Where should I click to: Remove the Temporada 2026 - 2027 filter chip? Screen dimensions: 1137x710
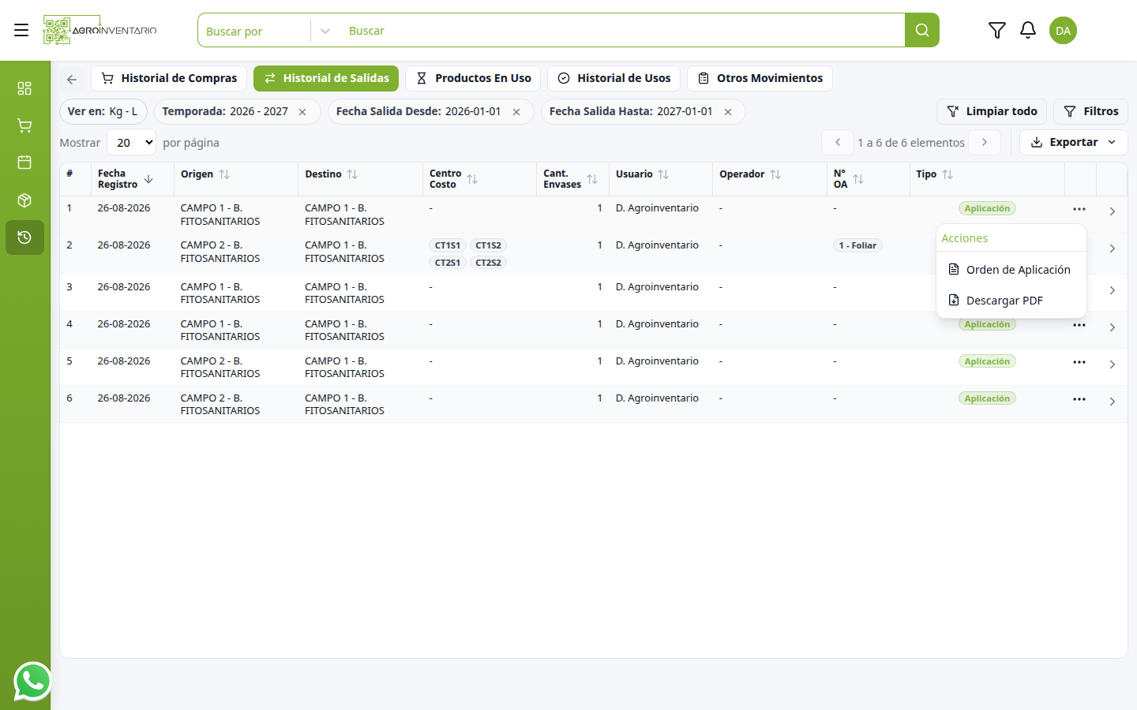[302, 112]
